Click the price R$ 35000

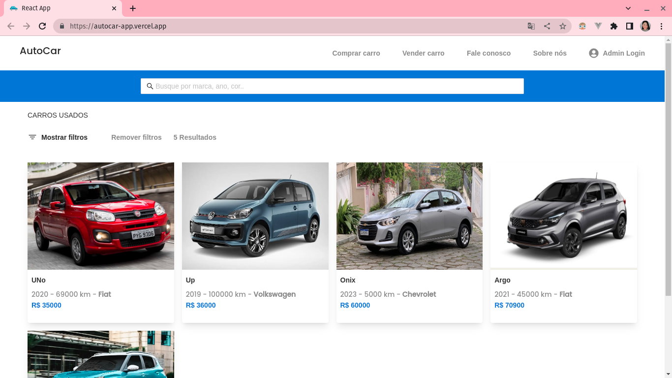click(46, 305)
